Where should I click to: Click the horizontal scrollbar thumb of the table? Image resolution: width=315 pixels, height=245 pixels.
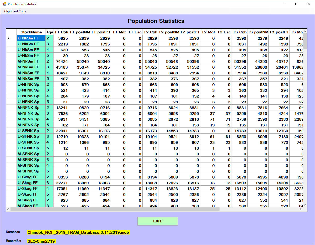(x=115, y=210)
